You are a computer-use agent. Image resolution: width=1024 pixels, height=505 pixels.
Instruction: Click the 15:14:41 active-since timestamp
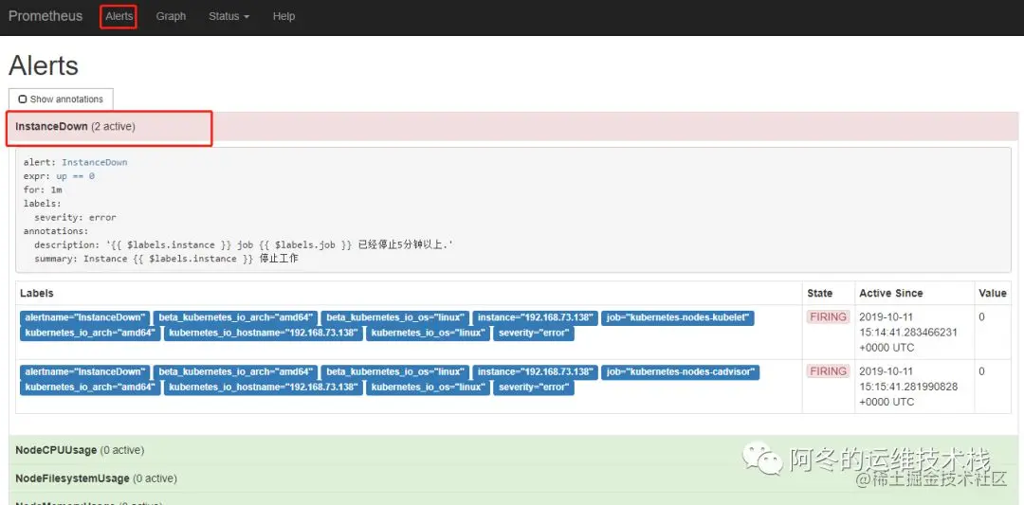pyautogui.click(x=908, y=333)
